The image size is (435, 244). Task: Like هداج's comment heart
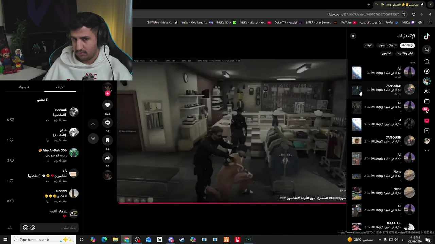pos(12,140)
